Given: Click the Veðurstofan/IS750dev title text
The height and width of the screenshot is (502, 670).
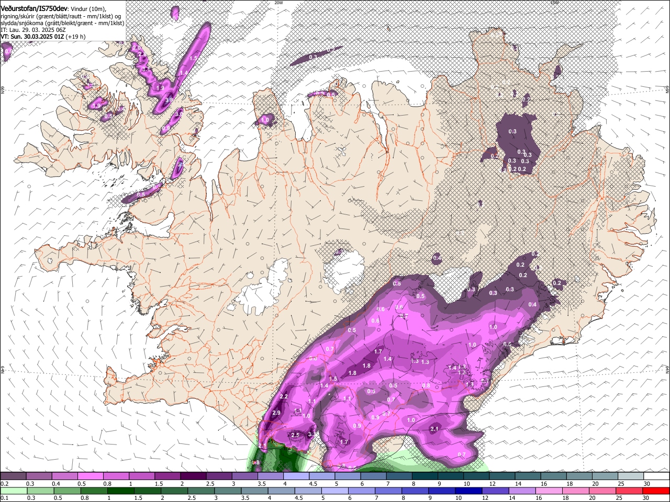Looking at the screenshot, I should click(x=34, y=8).
